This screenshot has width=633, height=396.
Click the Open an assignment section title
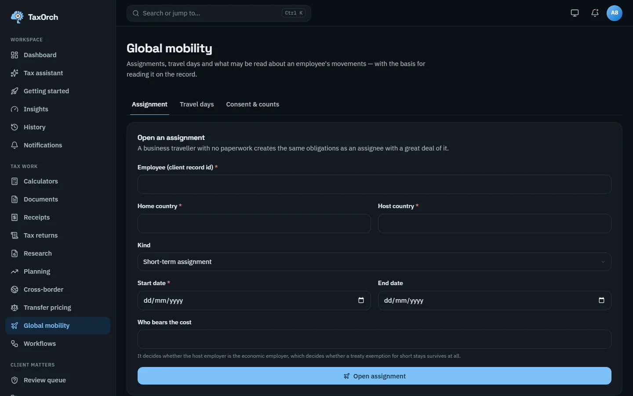click(171, 138)
